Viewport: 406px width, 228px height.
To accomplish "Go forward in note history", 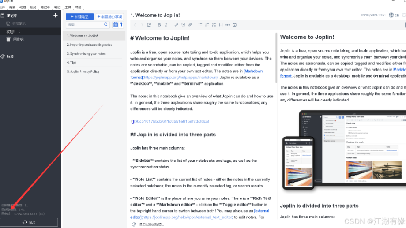I will (x=142, y=25).
